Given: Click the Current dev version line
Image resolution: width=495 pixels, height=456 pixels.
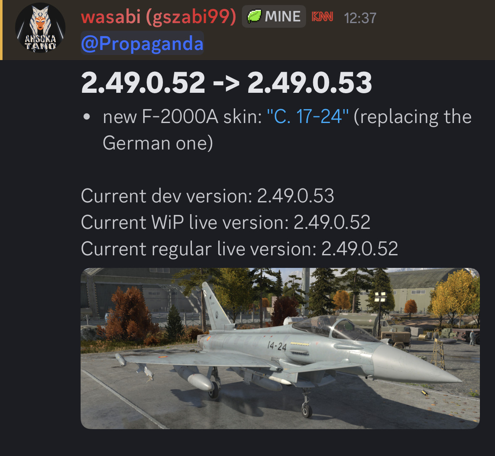Looking at the screenshot, I should (x=207, y=196).
